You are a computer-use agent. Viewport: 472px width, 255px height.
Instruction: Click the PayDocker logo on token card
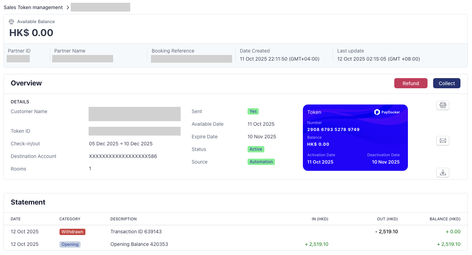(387, 112)
